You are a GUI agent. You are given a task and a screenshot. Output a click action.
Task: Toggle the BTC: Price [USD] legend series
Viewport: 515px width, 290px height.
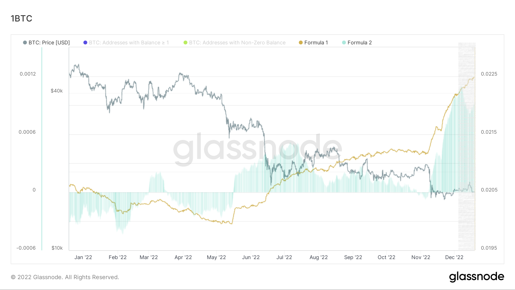[46, 43]
